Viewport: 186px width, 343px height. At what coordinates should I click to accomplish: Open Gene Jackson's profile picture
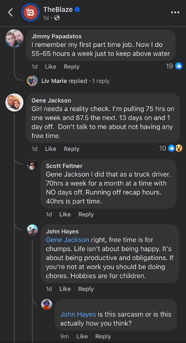pos(14,102)
